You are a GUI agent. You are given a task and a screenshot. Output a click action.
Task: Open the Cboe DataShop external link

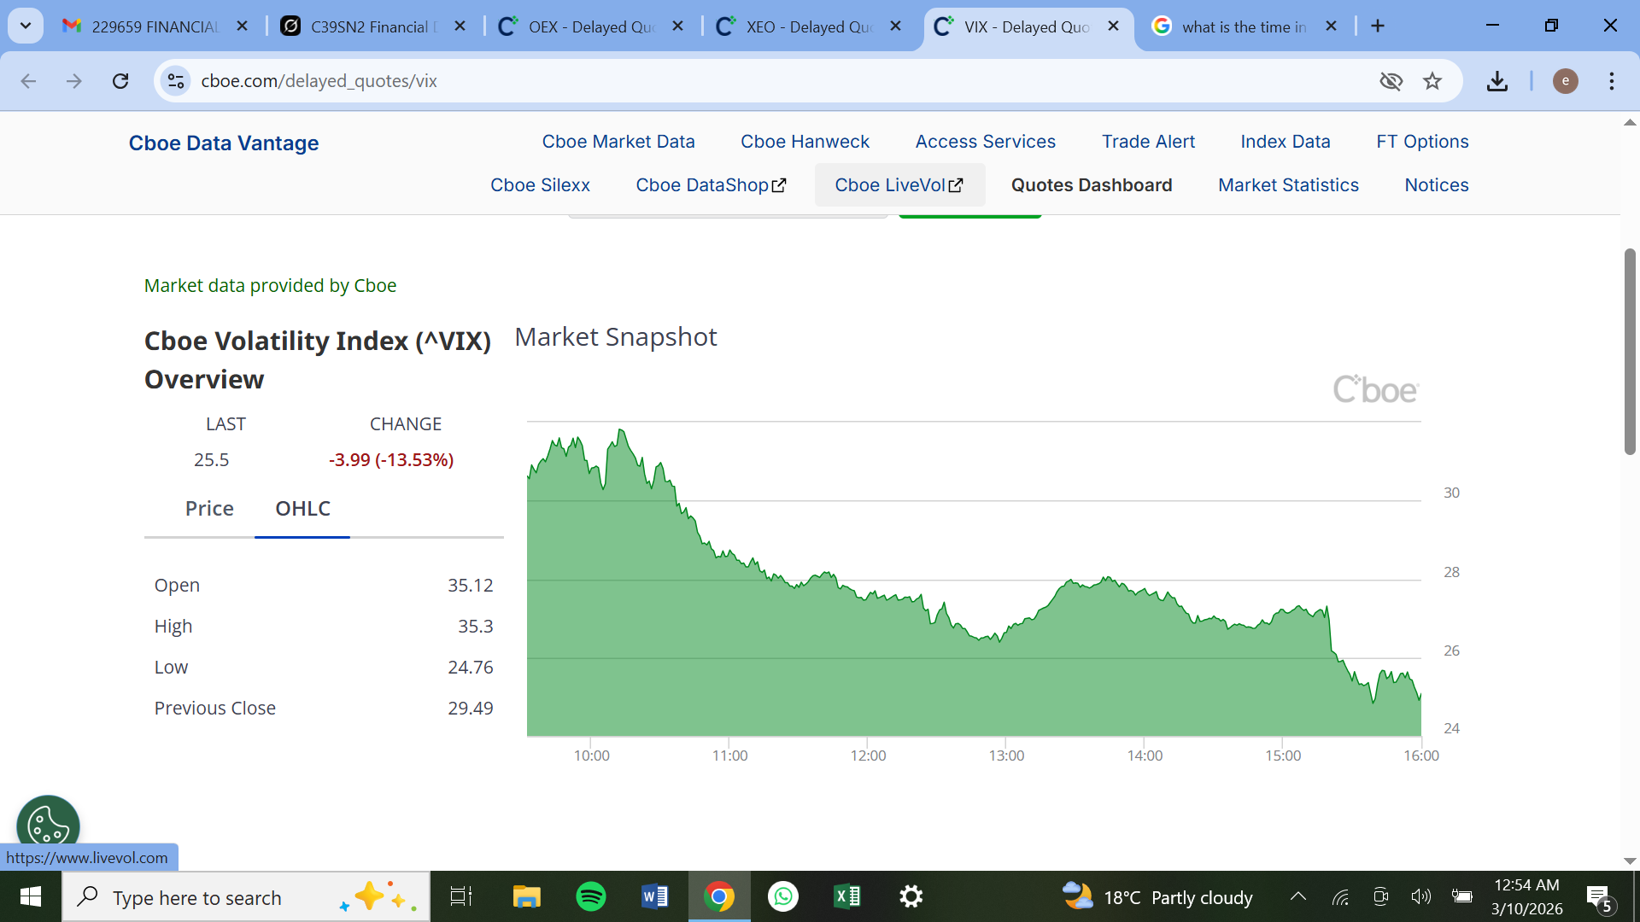click(711, 185)
